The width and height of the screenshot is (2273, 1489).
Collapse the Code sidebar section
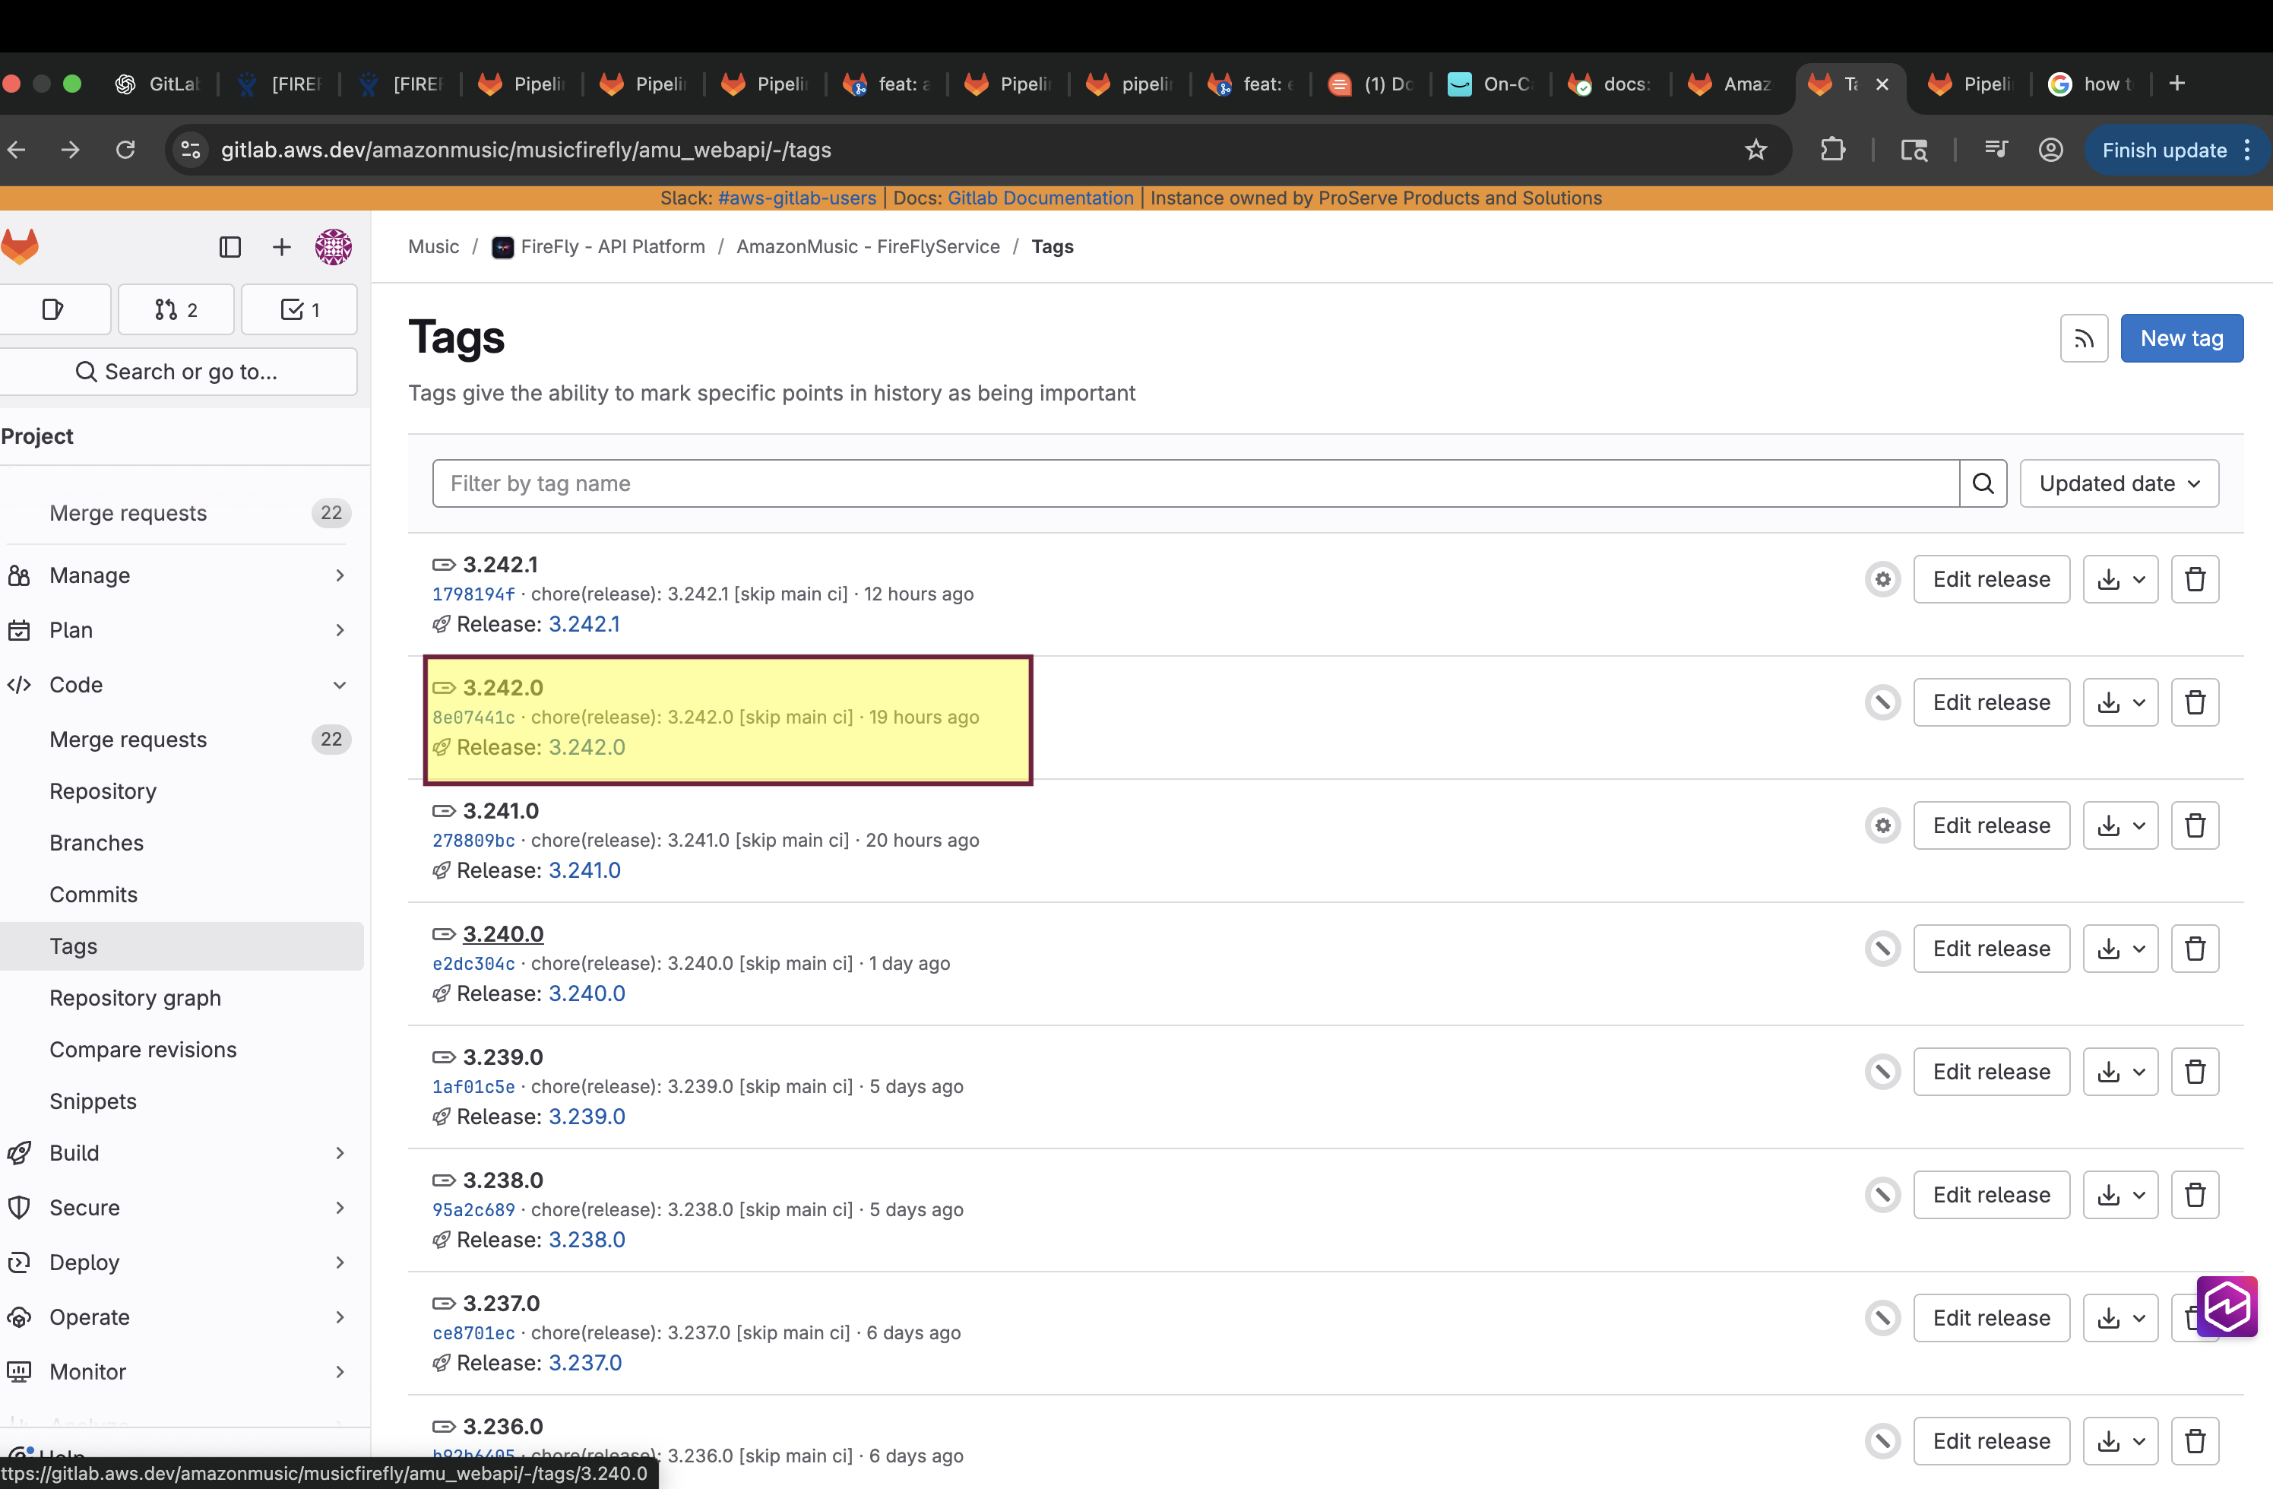pyautogui.click(x=340, y=685)
